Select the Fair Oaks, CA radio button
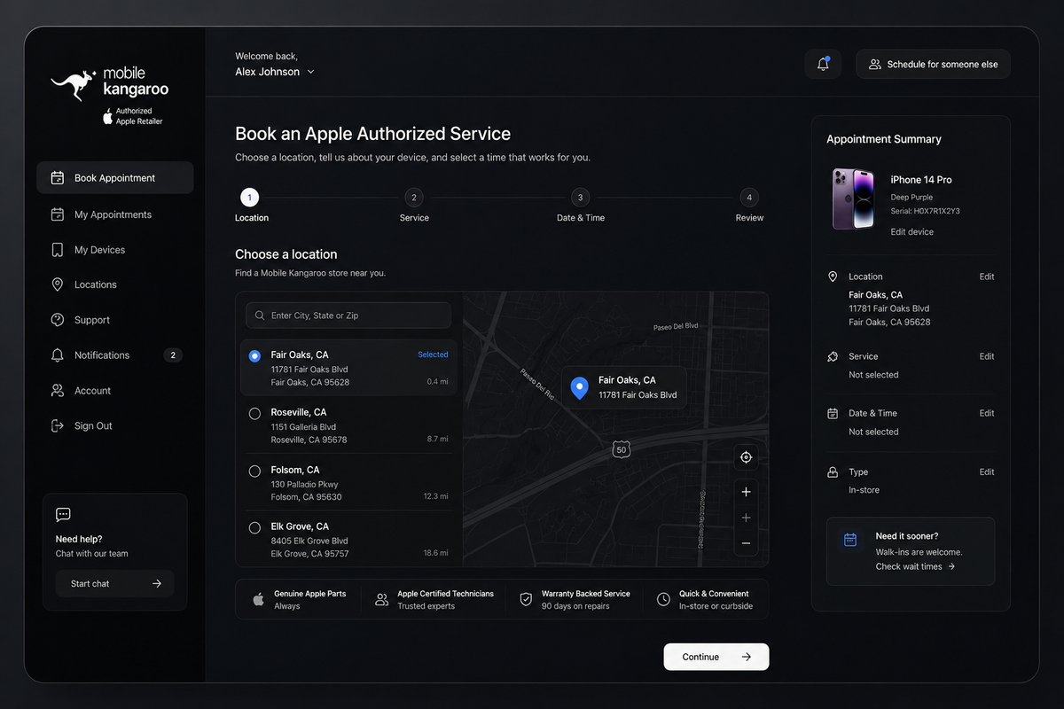This screenshot has height=709, width=1064. 254,355
